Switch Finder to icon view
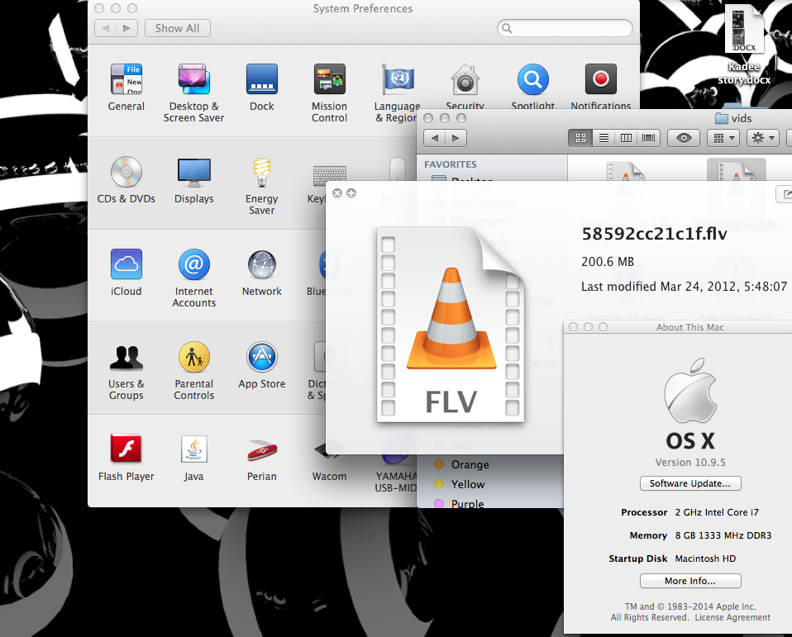Screen dimensions: 792x637 [x=580, y=138]
